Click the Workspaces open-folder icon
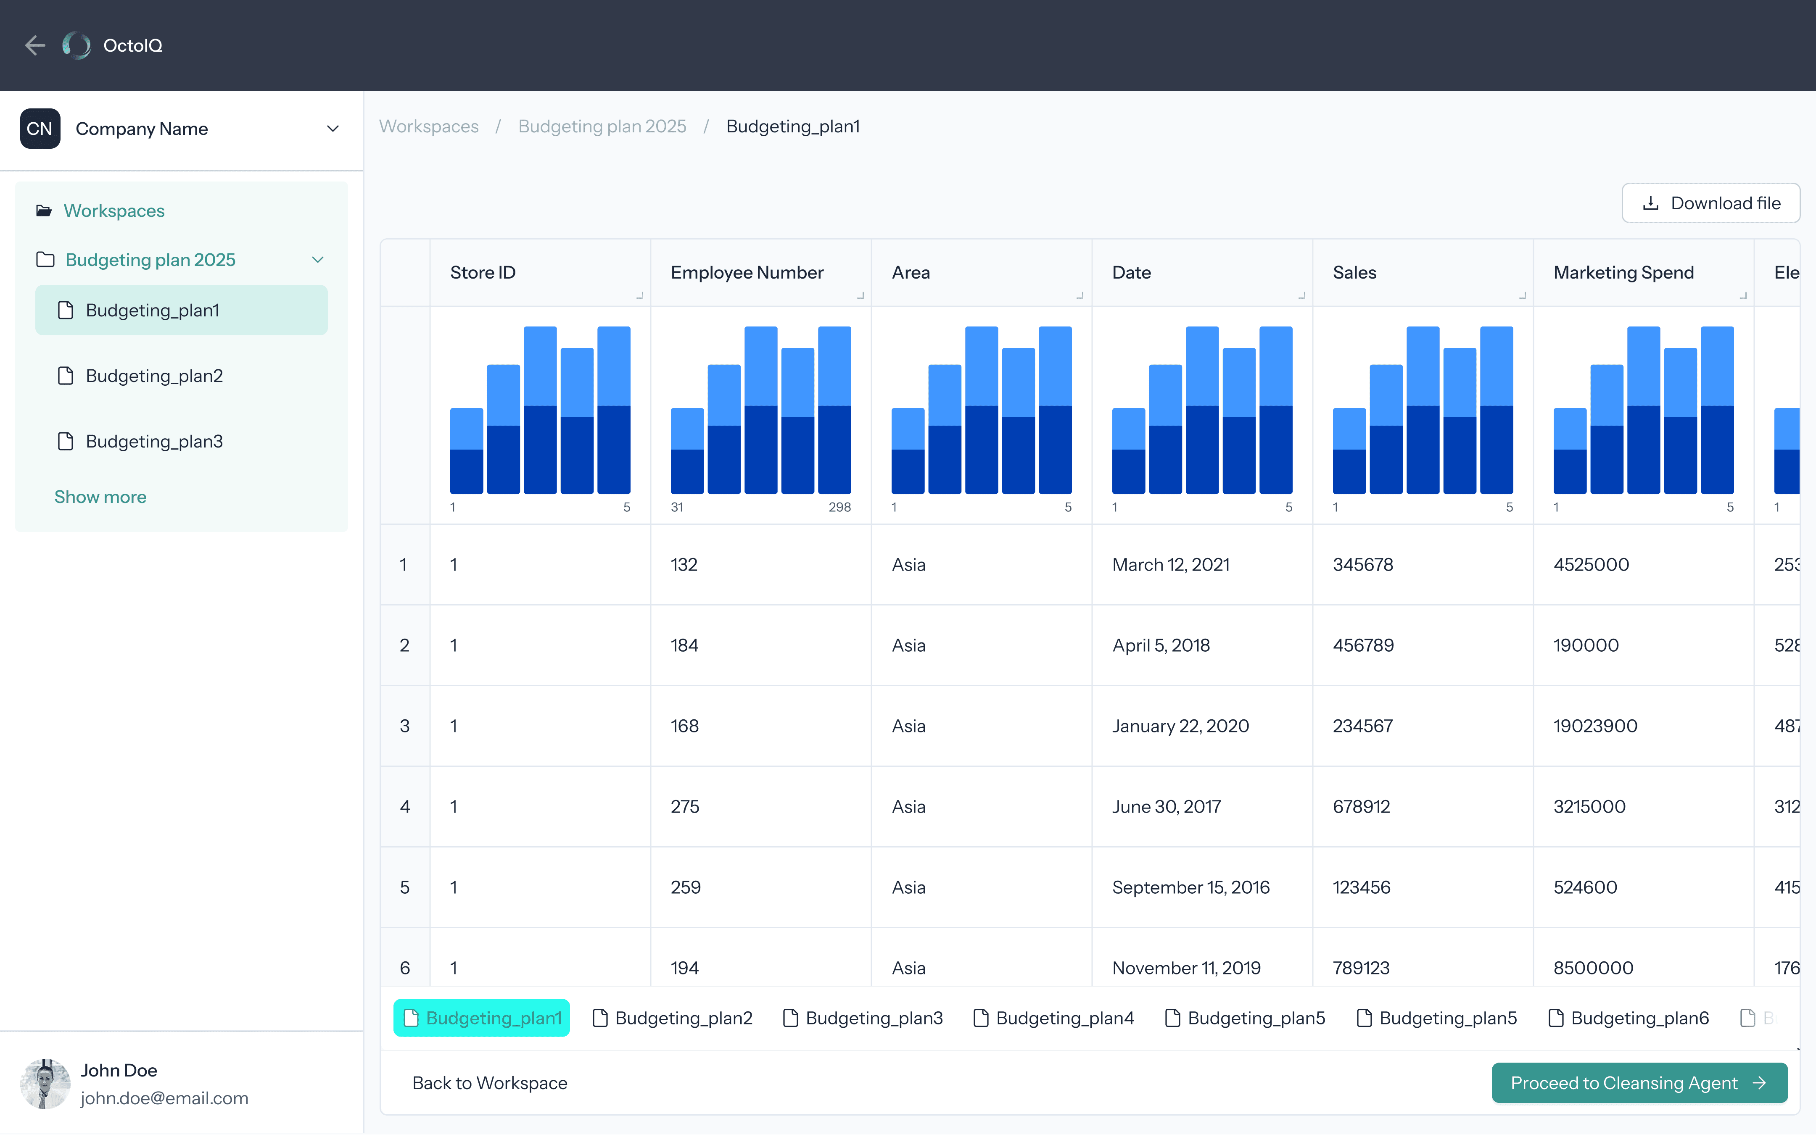The image size is (1816, 1137). tap(44, 211)
